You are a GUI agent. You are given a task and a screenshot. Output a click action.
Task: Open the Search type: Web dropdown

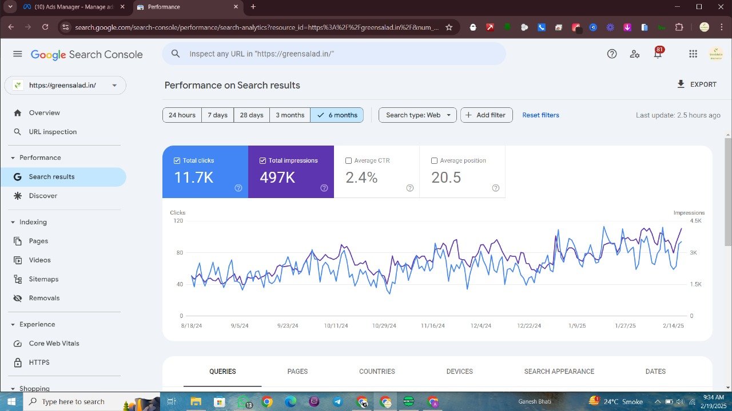tap(417, 115)
